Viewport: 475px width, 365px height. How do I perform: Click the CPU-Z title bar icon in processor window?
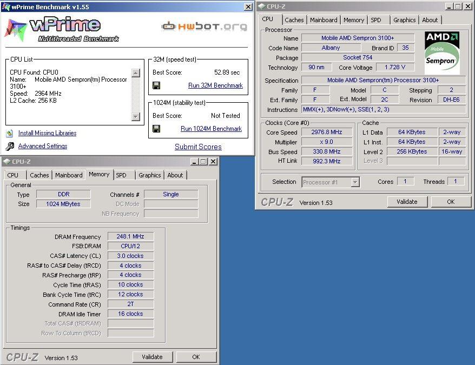point(262,6)
